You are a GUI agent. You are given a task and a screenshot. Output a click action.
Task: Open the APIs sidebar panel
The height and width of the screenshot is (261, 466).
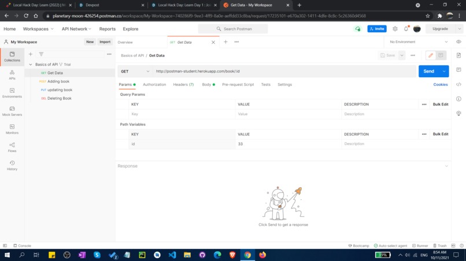click(x=12, y=75)
